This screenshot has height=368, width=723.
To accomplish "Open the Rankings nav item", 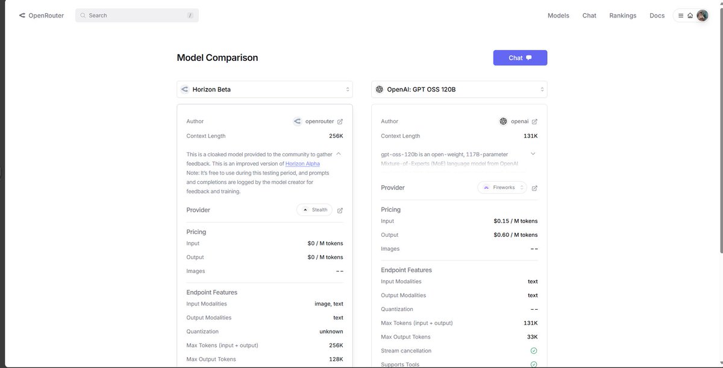I will pos(622,16).
